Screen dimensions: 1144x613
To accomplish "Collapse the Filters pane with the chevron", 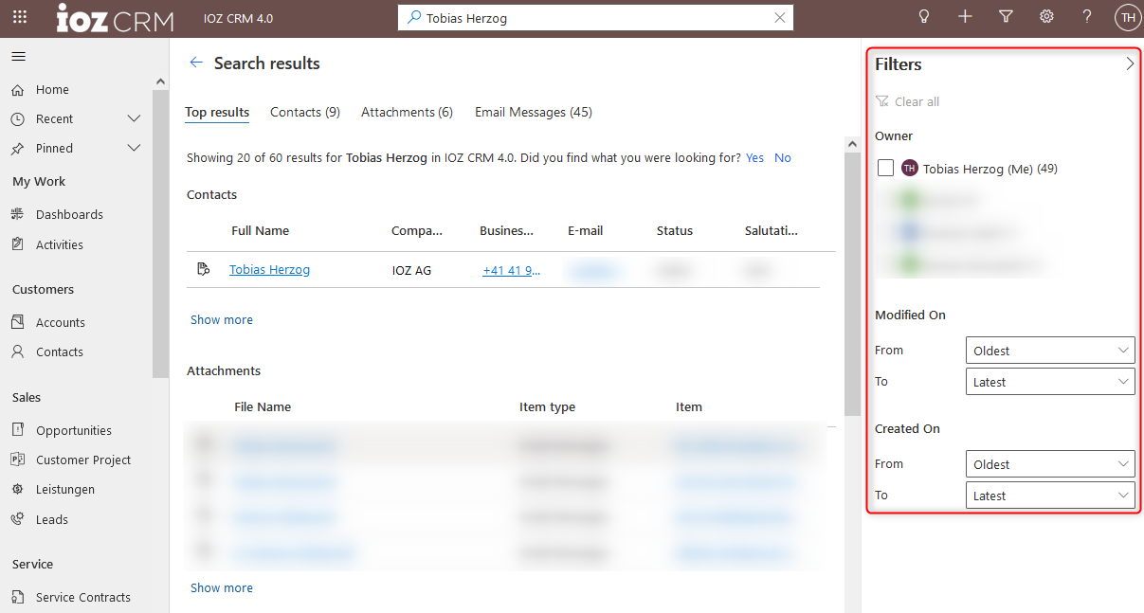I will coord(1129,63).
